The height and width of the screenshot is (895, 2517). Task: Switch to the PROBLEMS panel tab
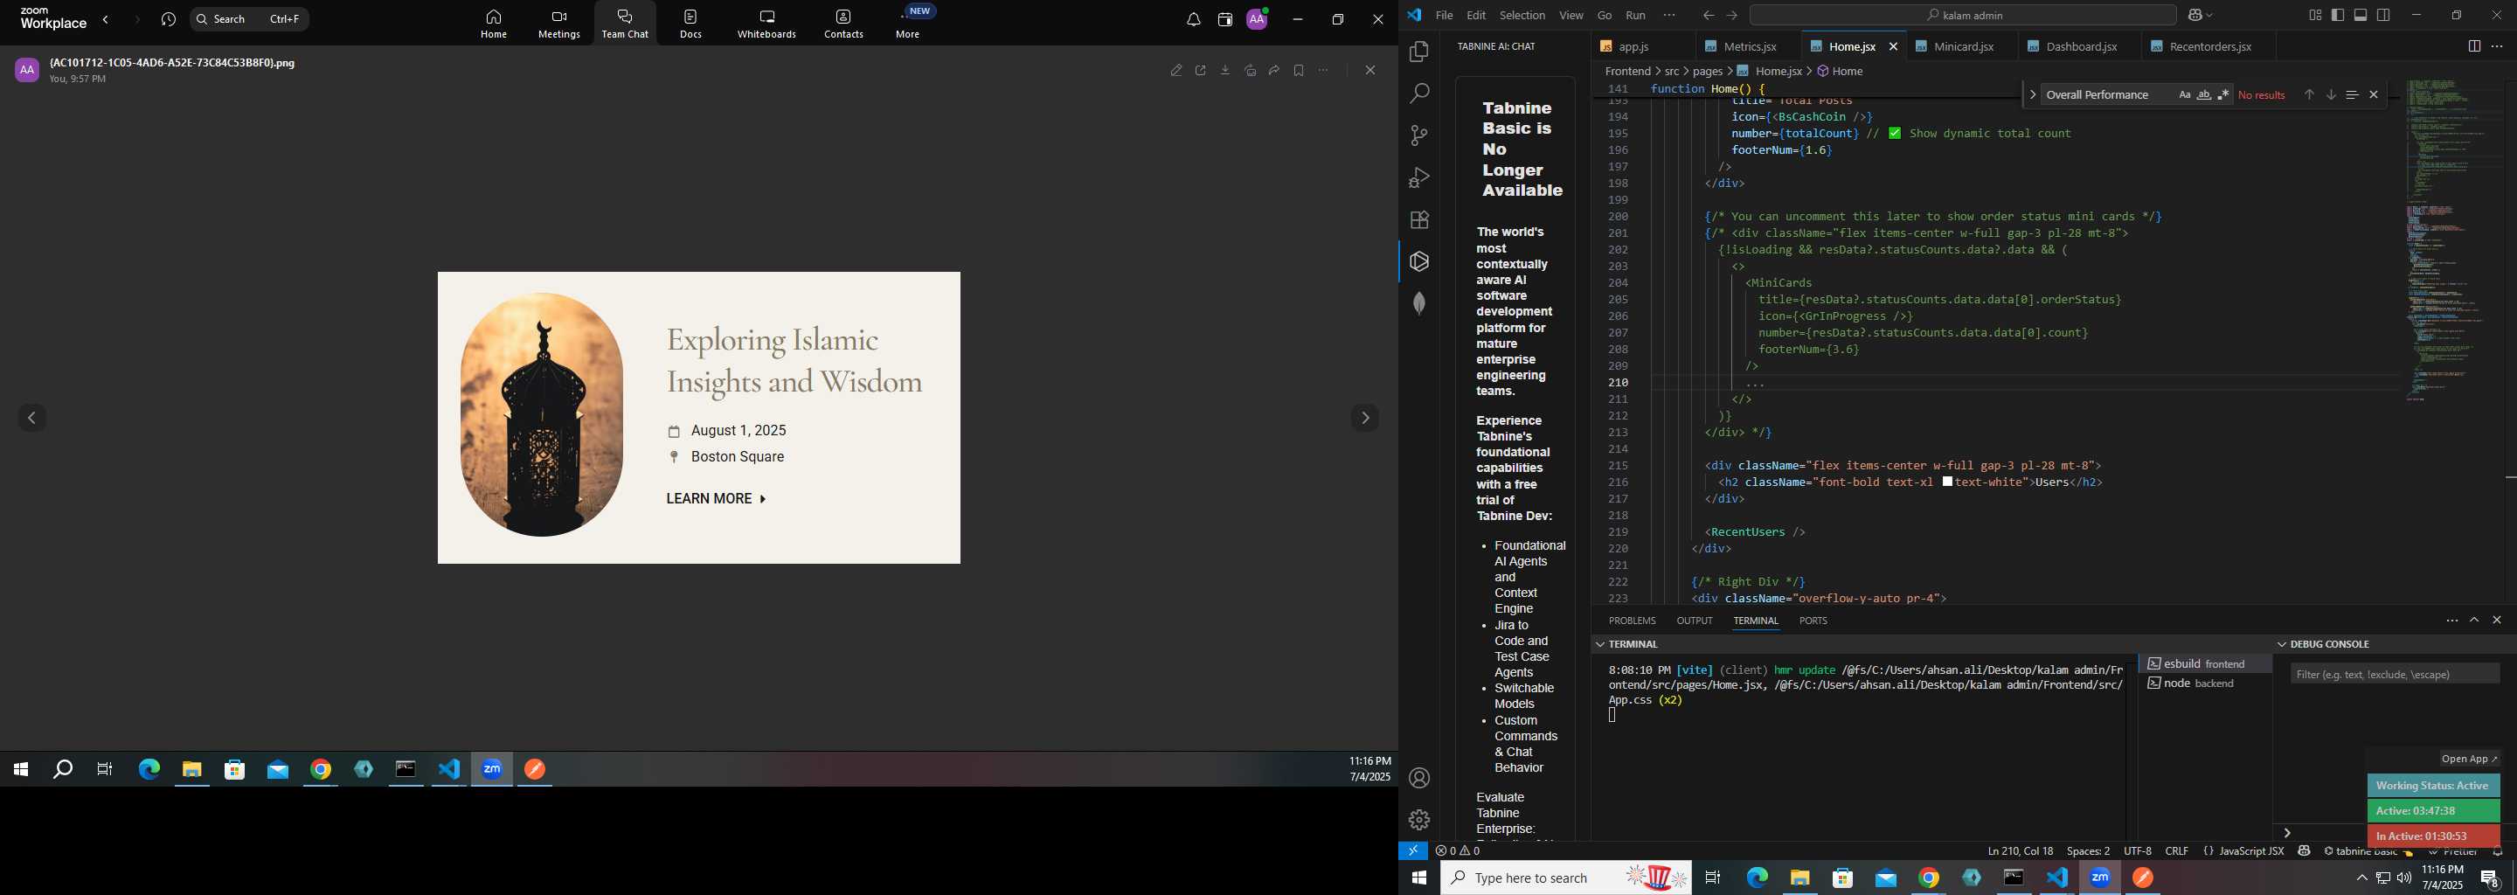click(1632, 621)
